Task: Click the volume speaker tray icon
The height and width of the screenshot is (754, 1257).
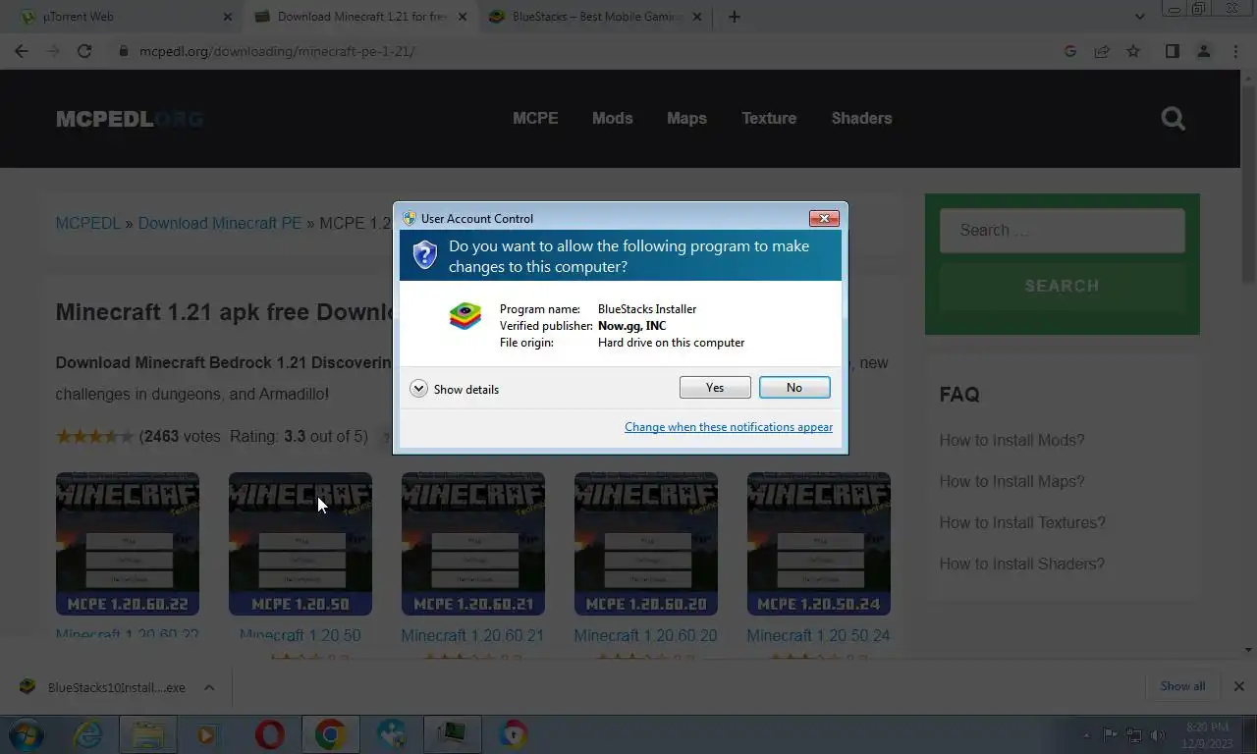Action: 1158,735
